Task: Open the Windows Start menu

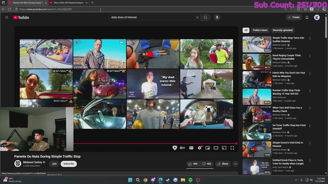Action: tap(130, 180)
